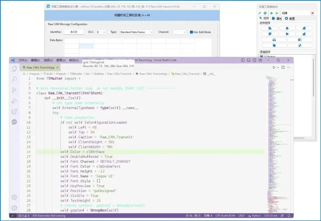Toggle the Hex Edit Mode checkbox
The height and width of the screenshot is (221, 321).
(x=192, y=32)
